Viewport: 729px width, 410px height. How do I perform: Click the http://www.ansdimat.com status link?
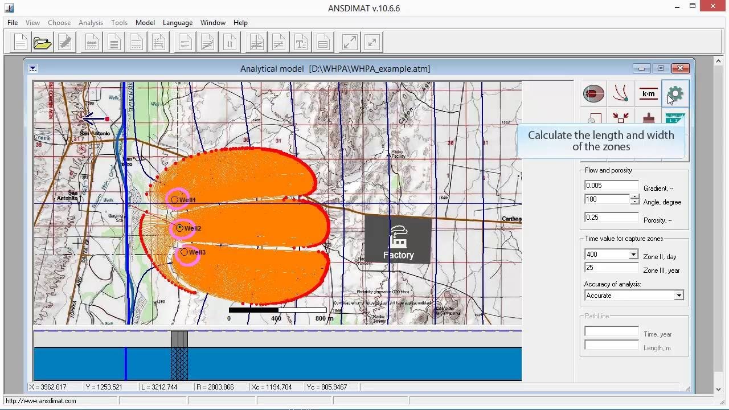[41, 401]
